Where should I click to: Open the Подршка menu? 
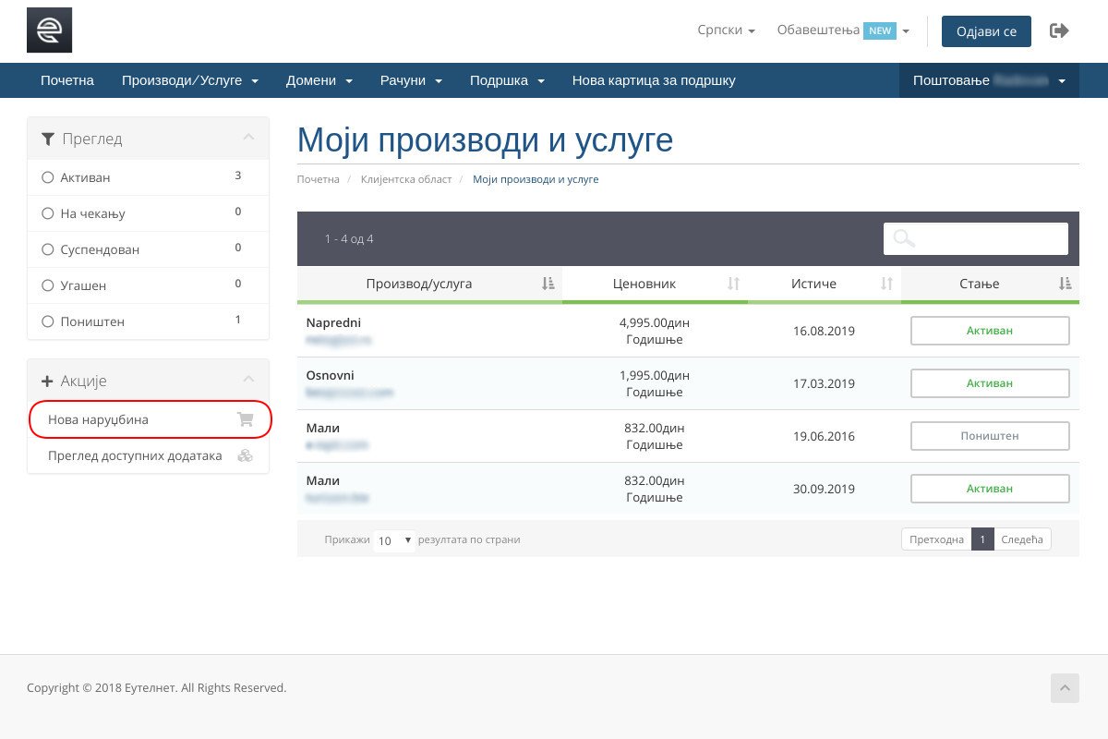[507, 80]
